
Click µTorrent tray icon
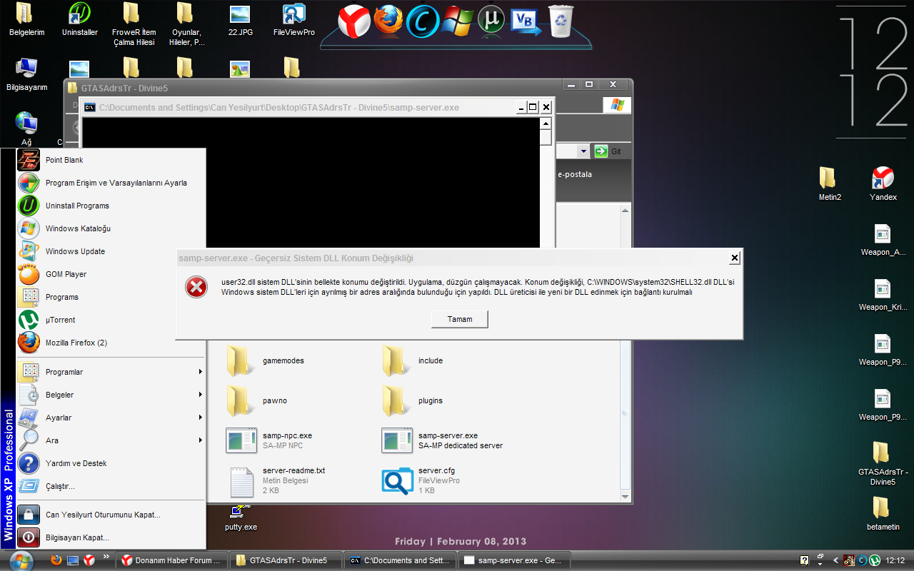[x=874, y=560]
